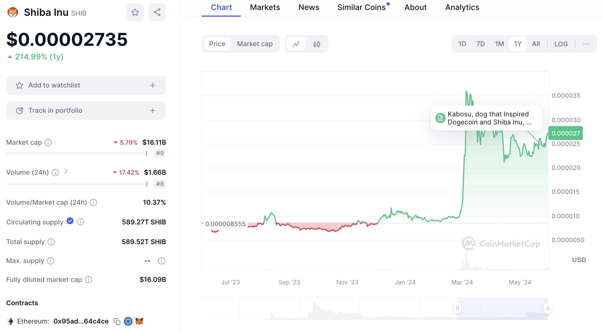Click the Ethereum contract address 0x95ad...64c4ce
The image size is (602, 333).
tap(81, 321)
